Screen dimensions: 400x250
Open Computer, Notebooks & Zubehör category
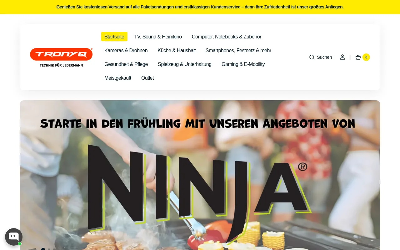click(x=227, y=37)
